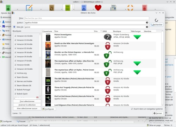This screenshot has height=127, width=176.
Task: Close the dialog with Fermer button
Action: pos(158,113)
